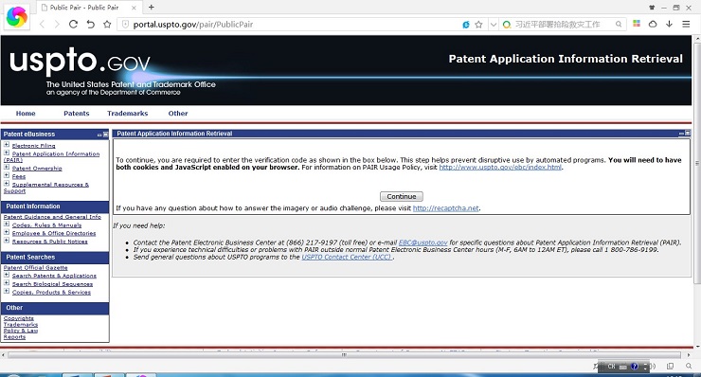Open the colorful apps grid icon
Viewport: 701px width, 377px height.
point(637,24)
